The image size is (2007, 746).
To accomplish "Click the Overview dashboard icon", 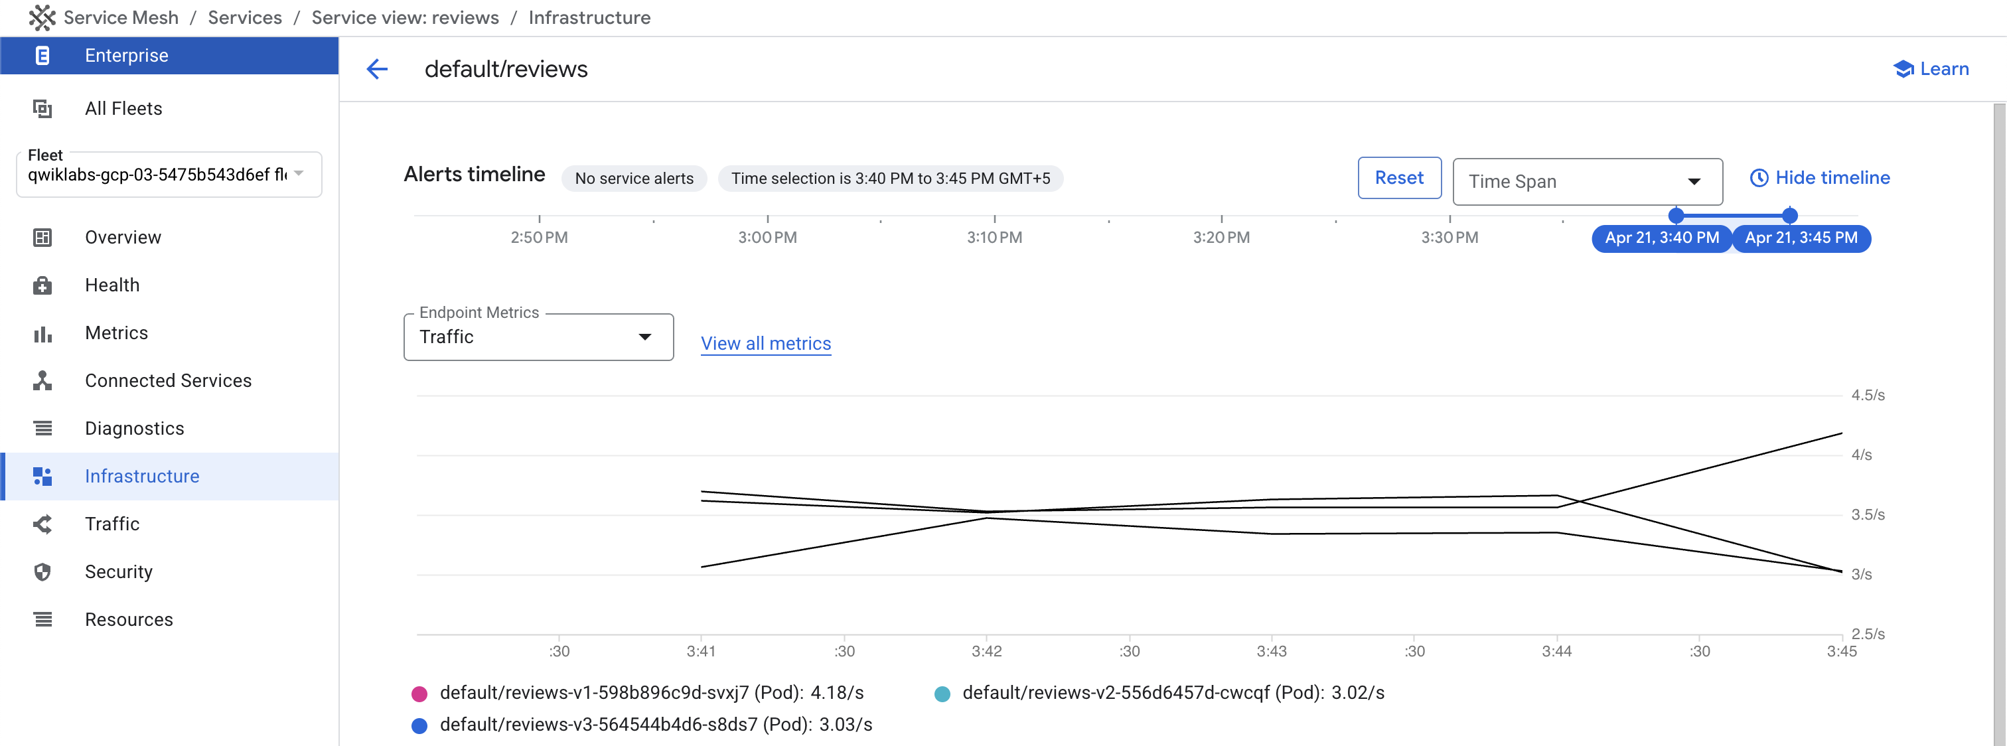I will pyautogui.click(x=43, y=237).
